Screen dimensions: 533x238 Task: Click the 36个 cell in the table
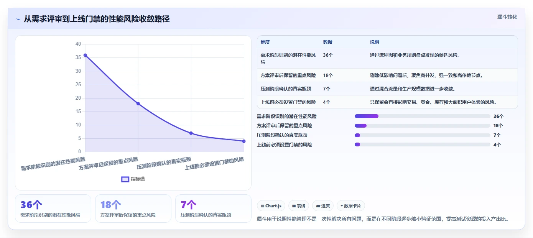328,55
